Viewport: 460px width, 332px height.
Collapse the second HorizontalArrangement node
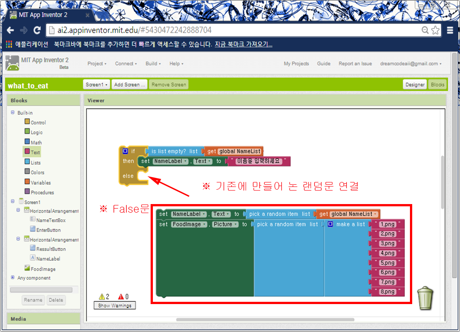tap(18, 239)
